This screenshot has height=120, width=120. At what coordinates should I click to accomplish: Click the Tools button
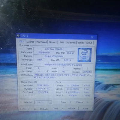click(x=55, y=108)
